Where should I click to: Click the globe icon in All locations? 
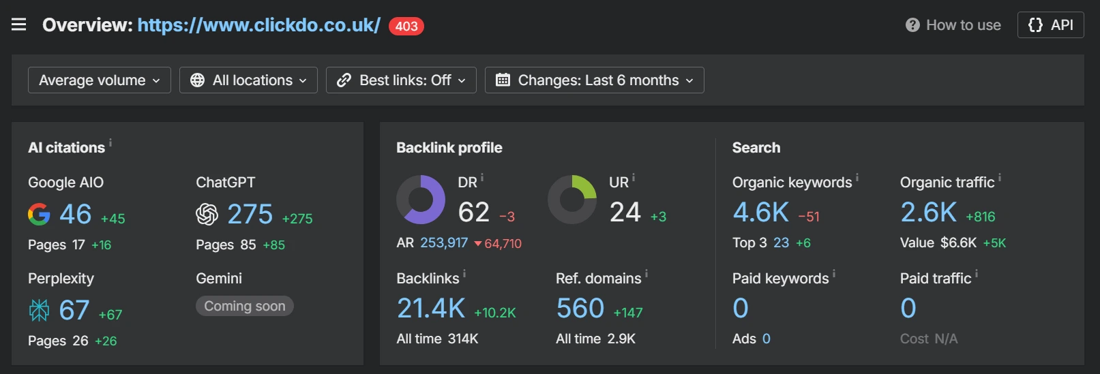197,80
